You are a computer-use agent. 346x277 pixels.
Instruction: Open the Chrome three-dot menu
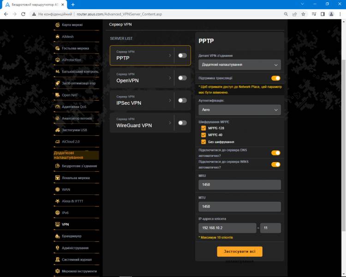(x=340, y=14)
